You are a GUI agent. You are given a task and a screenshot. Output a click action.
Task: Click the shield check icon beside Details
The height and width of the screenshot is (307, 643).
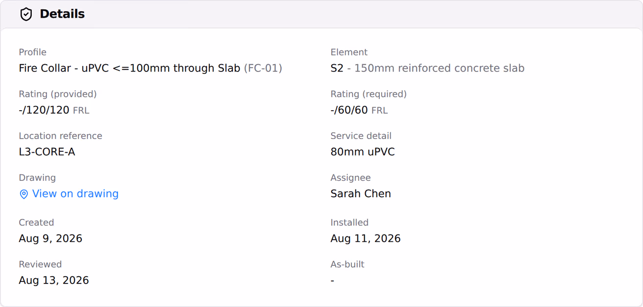tap(26, 14)
